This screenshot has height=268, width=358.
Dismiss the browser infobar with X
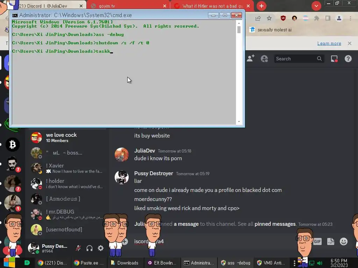coord(350,43)
